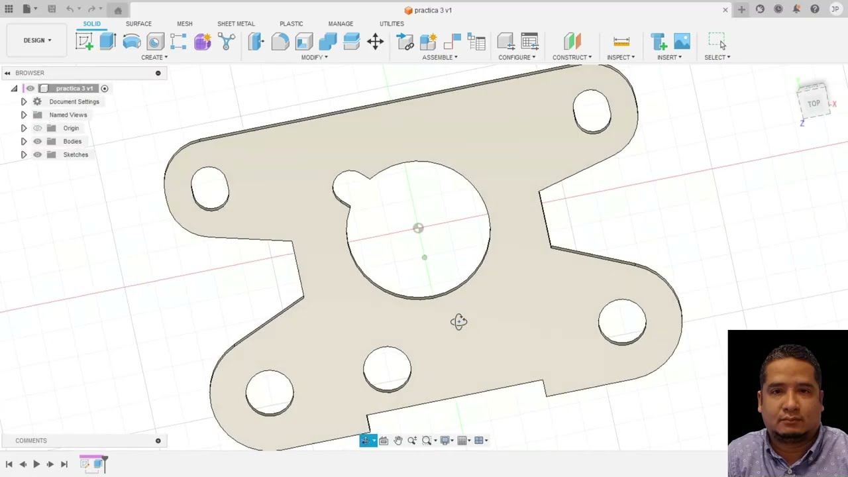Switch to the PLASTIC tab
The image size is (848, 477).
(x=291, y=24)
